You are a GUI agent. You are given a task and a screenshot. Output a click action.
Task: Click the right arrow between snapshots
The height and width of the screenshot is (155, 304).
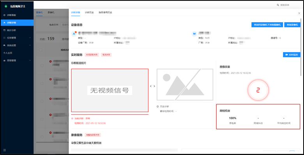[x=154, y=86]
